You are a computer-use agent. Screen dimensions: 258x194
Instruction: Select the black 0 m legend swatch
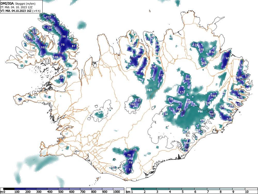[9, 189]
